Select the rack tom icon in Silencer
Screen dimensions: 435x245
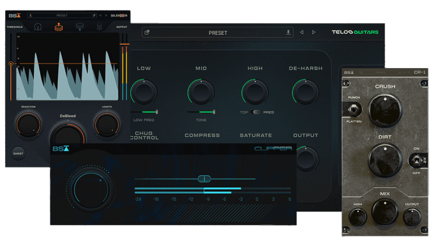80,27
